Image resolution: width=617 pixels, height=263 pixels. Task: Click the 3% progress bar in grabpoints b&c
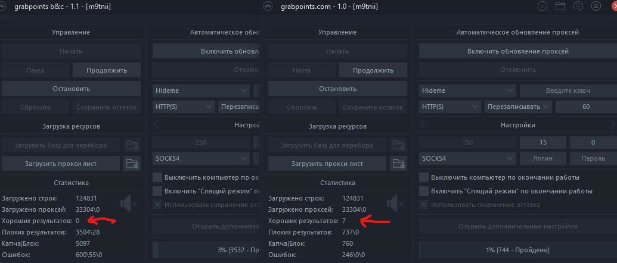click(206, 250)
